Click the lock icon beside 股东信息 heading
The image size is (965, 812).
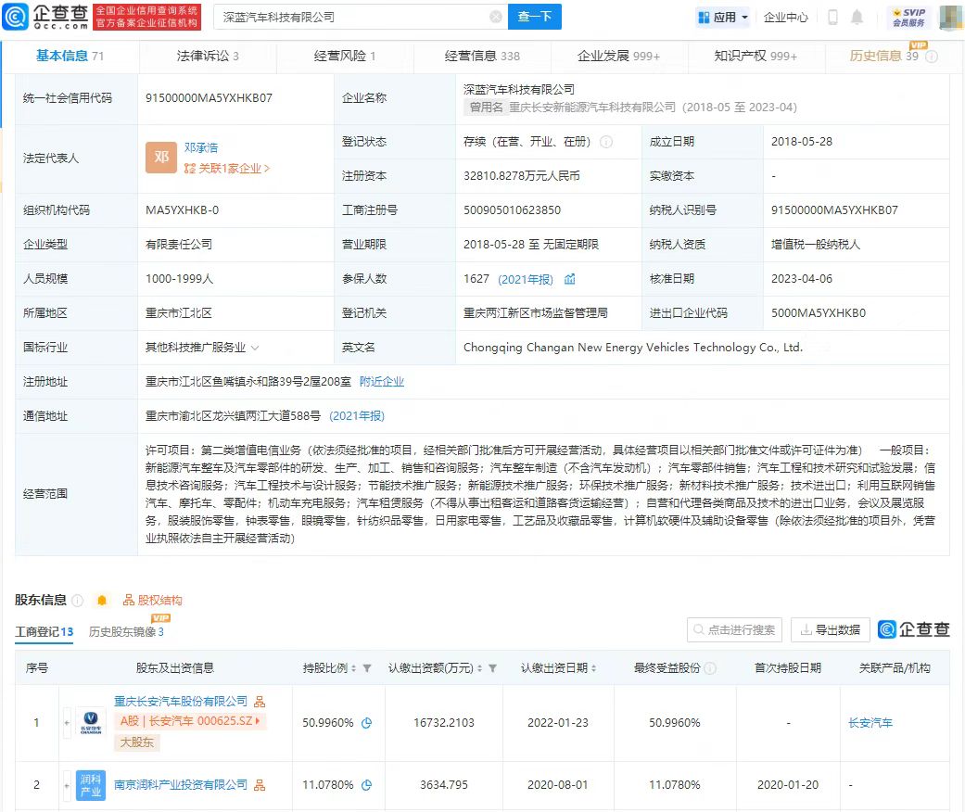point(103,600)
